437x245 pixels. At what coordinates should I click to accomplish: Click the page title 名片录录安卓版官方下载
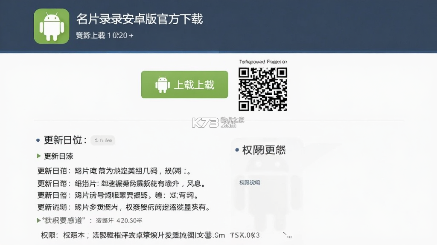(x=140, y=19)
